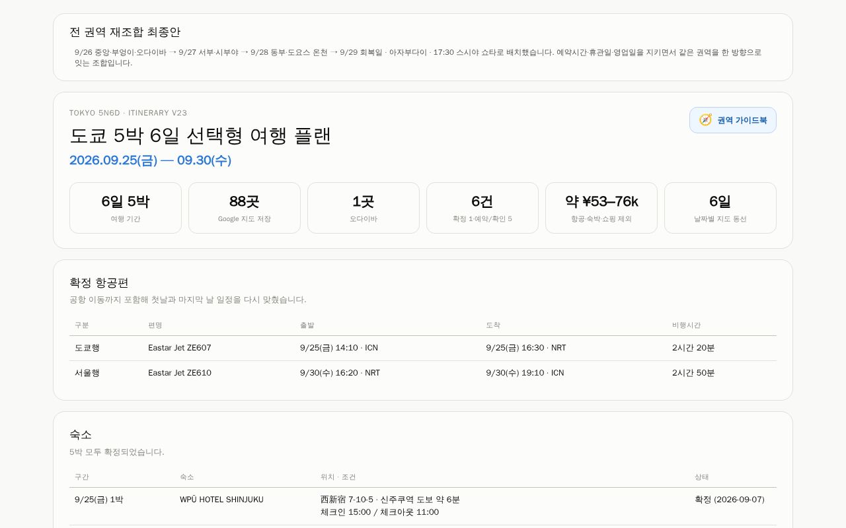This screenshot has height=528, width=846.
Task: Click the 9/25(금) 1박 row cell
Action: (99, 500)
